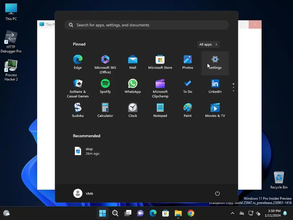Open the muted volume tray icon

coord(258,213)
